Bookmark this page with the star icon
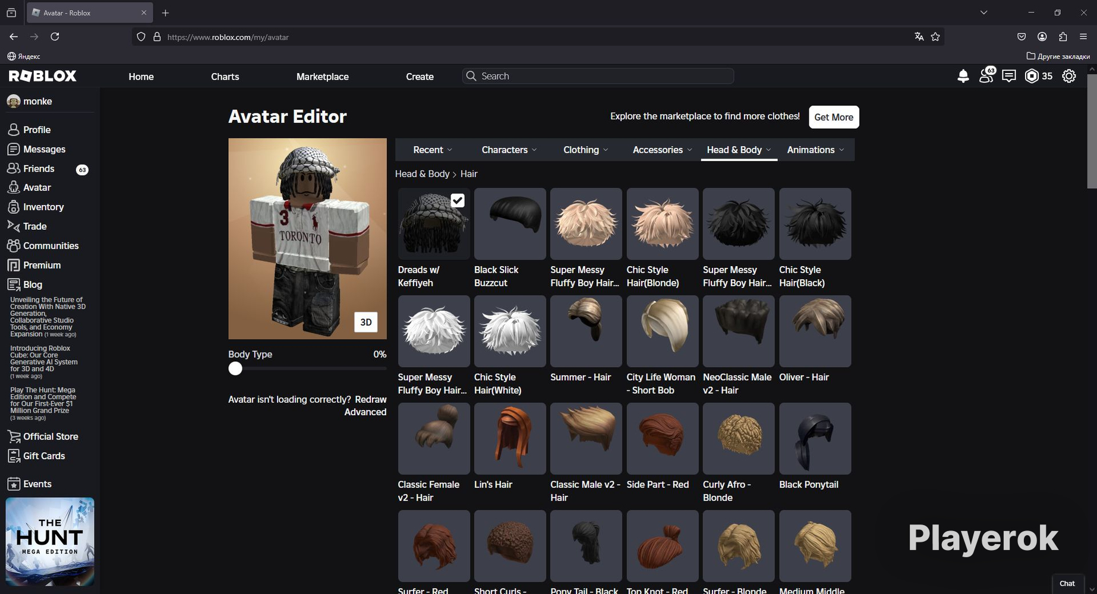1097x594 pixels. click(935, 37)
